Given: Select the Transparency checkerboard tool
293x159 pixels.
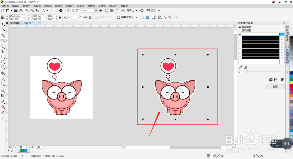Looking at the screenshot, I should point(3,96).
